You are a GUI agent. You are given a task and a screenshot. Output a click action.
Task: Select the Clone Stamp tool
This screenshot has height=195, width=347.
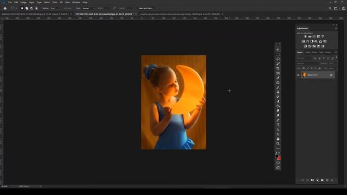[278, 92]
